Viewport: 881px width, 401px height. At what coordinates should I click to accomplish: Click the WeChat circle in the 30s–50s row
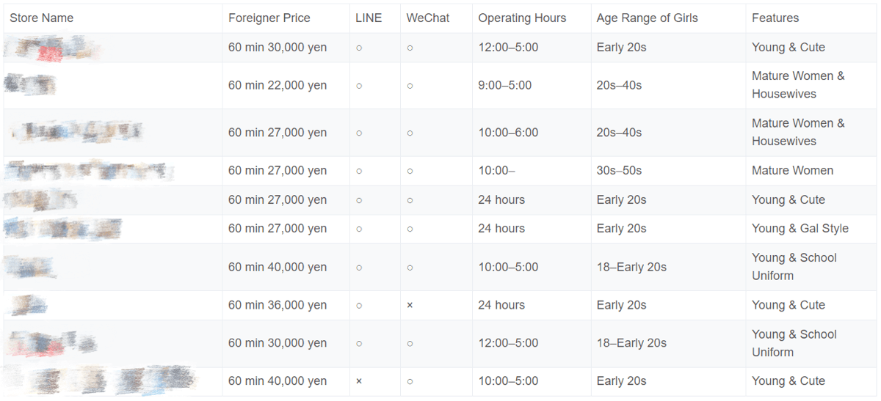(410, 171)
